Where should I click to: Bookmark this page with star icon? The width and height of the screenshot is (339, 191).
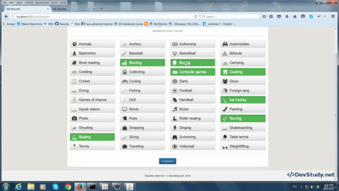coord(264,16)
